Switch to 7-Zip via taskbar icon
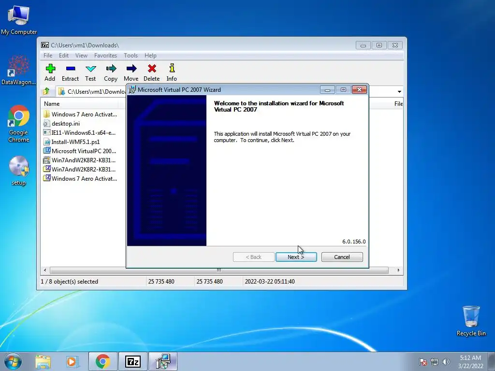 coord(132,361)
